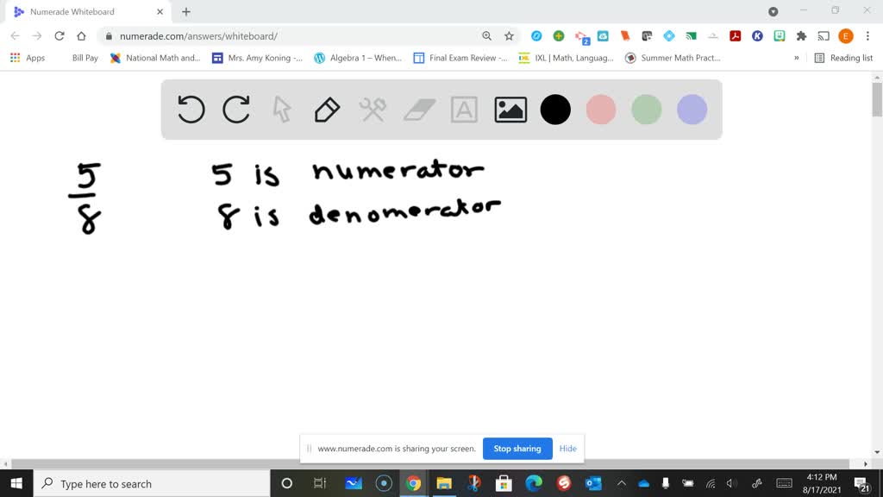Select the Eraser tool
This screenshot has height=497, width=883.
coord(418,110)
